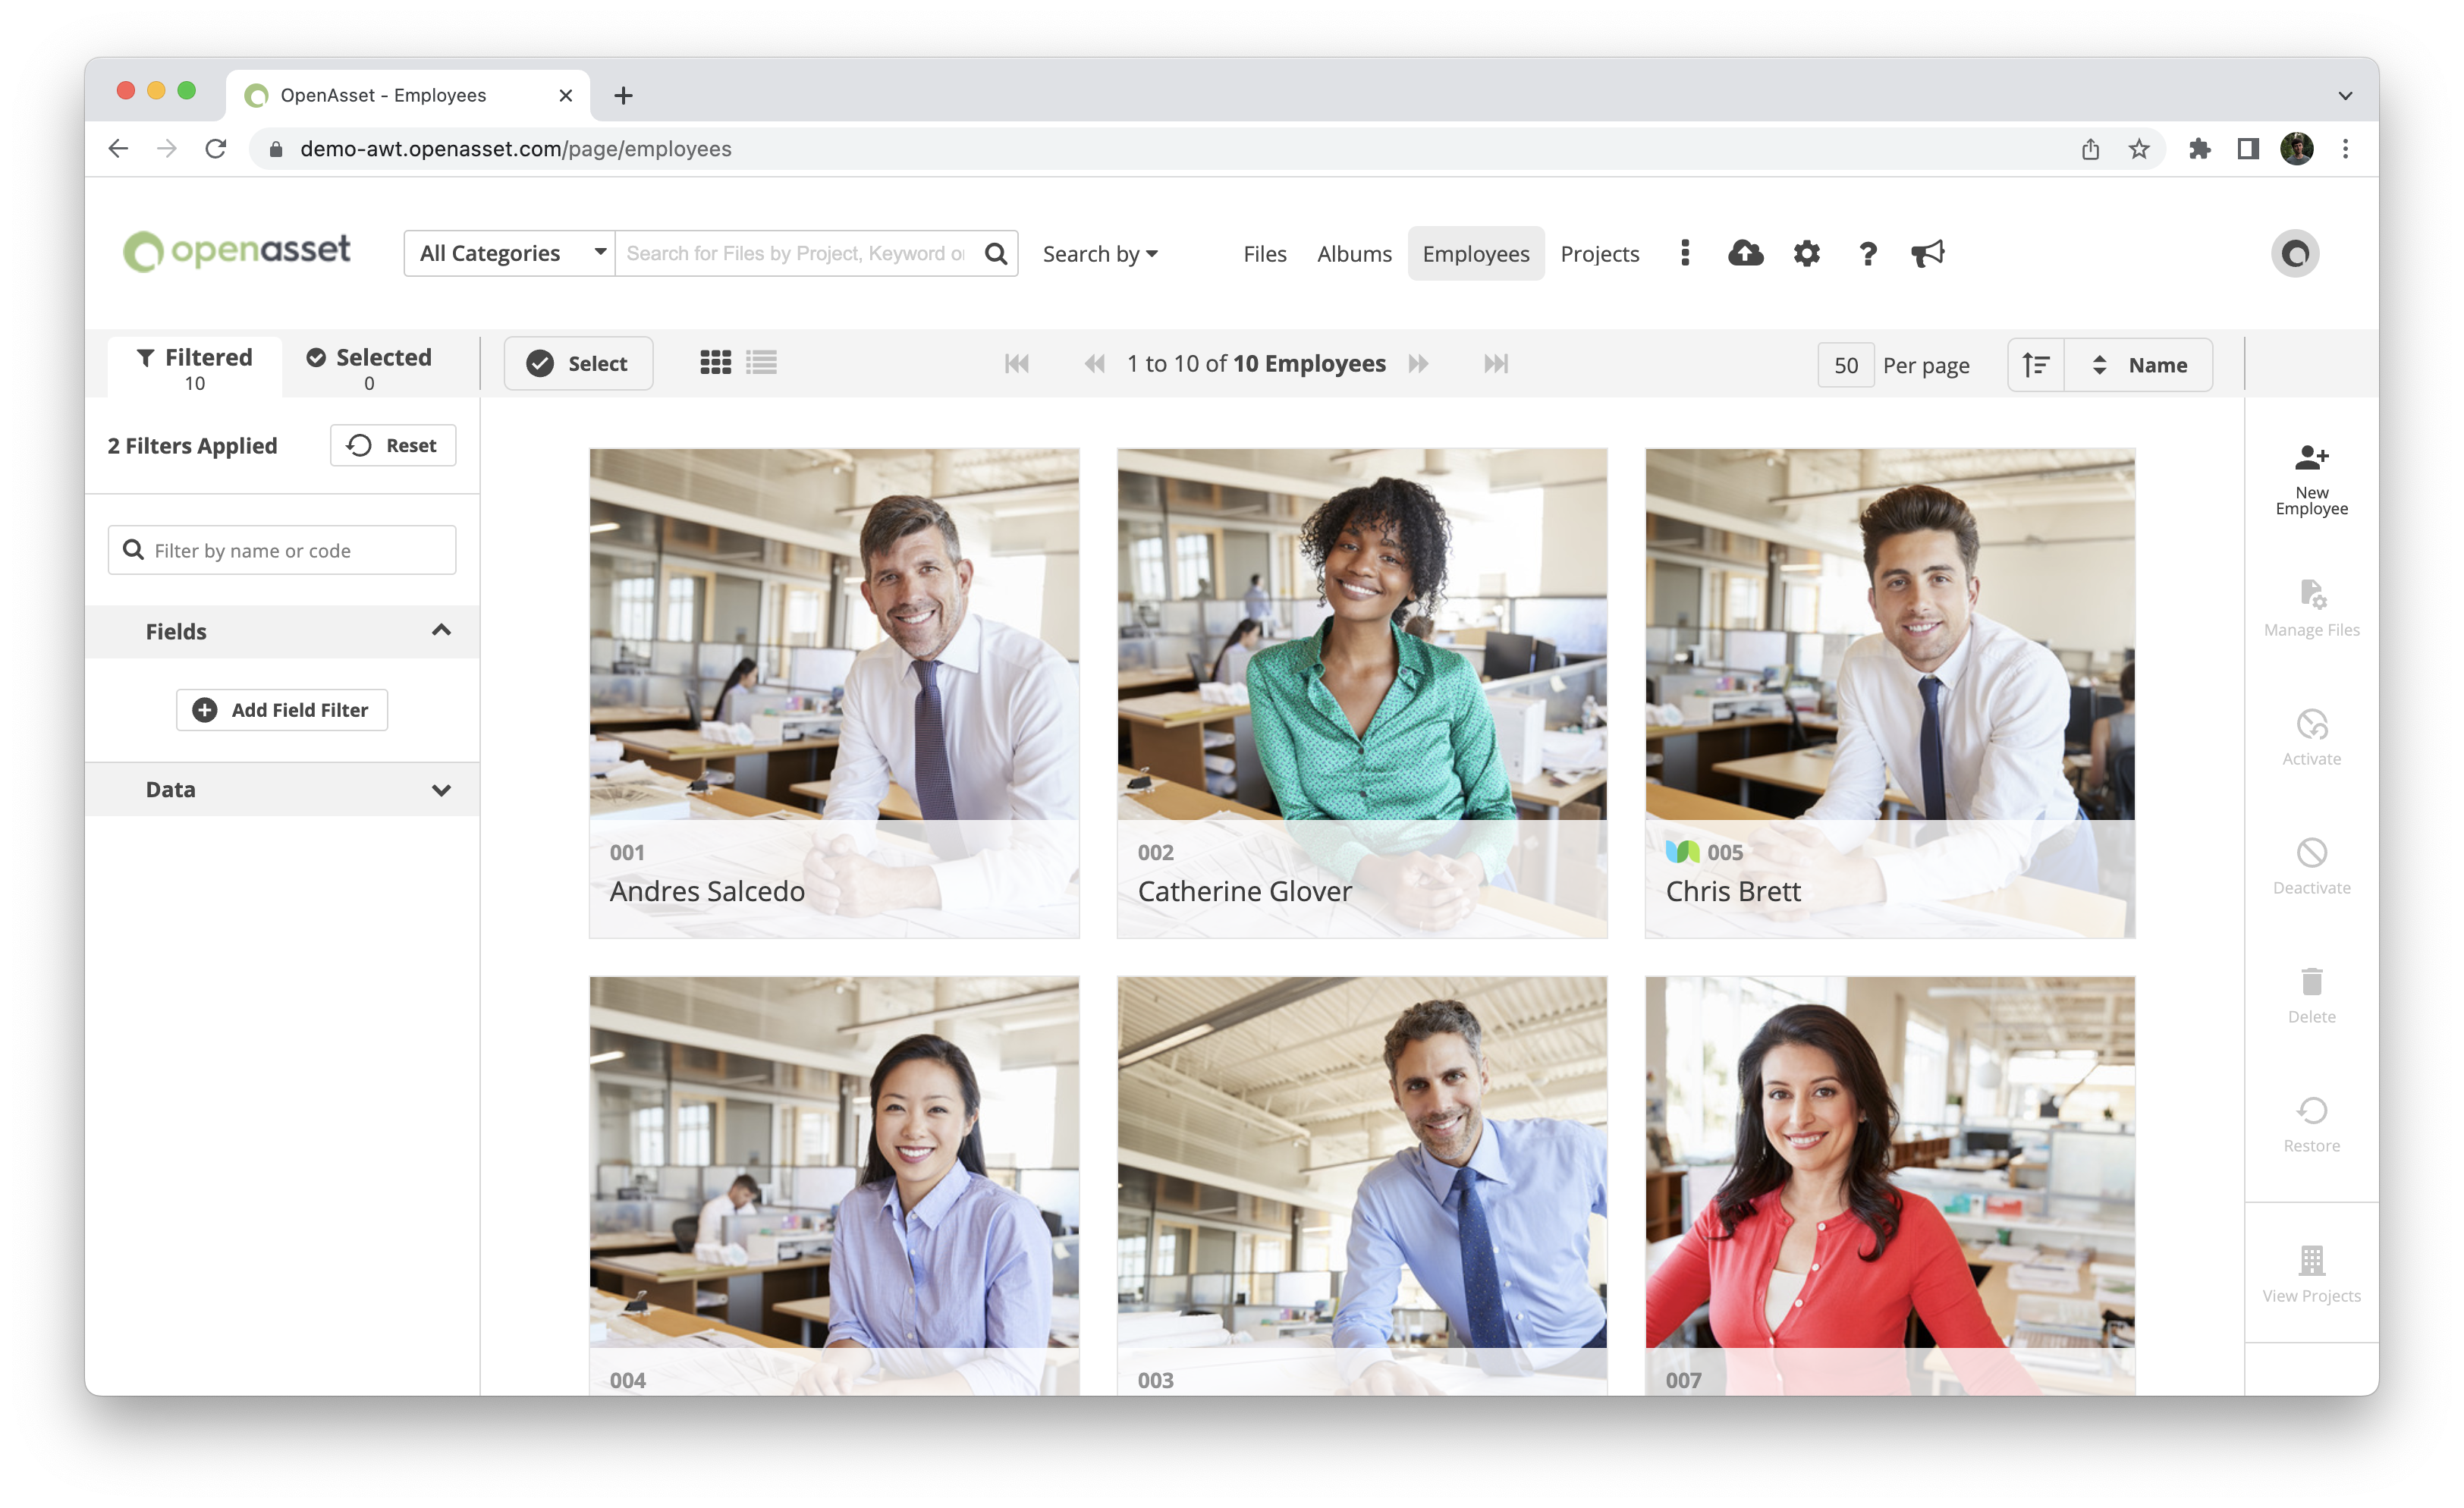The image size is (2464, 1508).
Task: Switch to list view layout
Action: (761, 363)
